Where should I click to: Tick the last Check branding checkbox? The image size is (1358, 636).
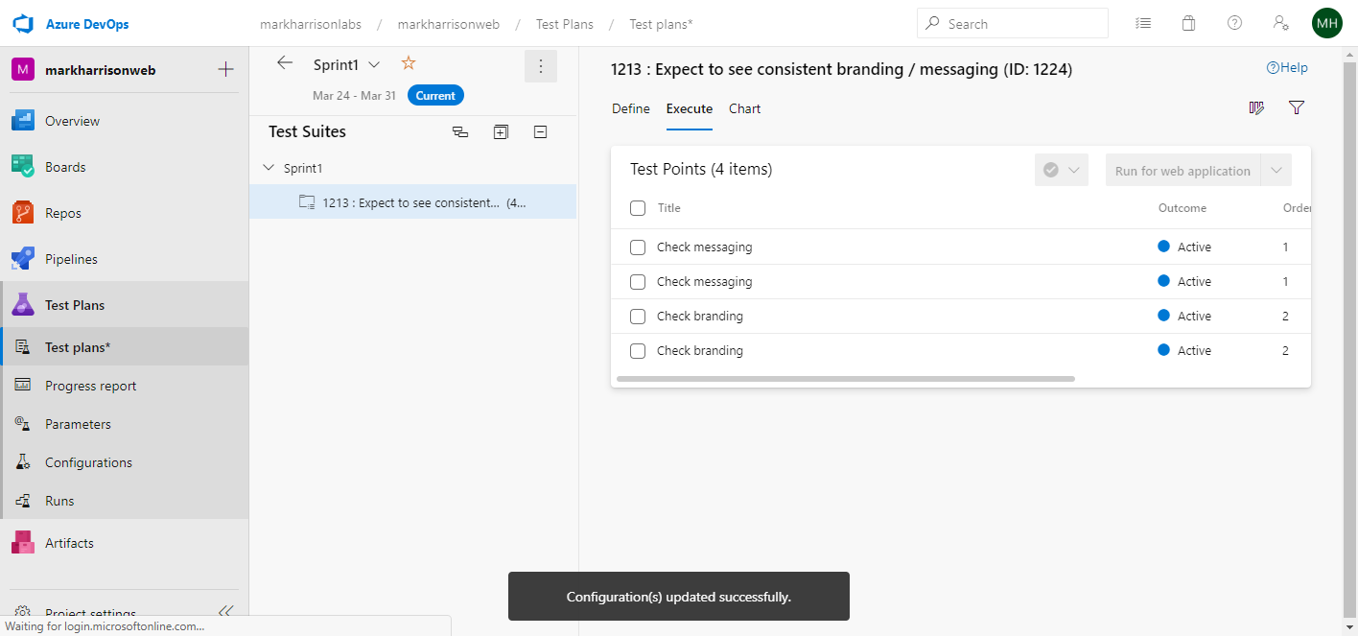tap(638, 351)
